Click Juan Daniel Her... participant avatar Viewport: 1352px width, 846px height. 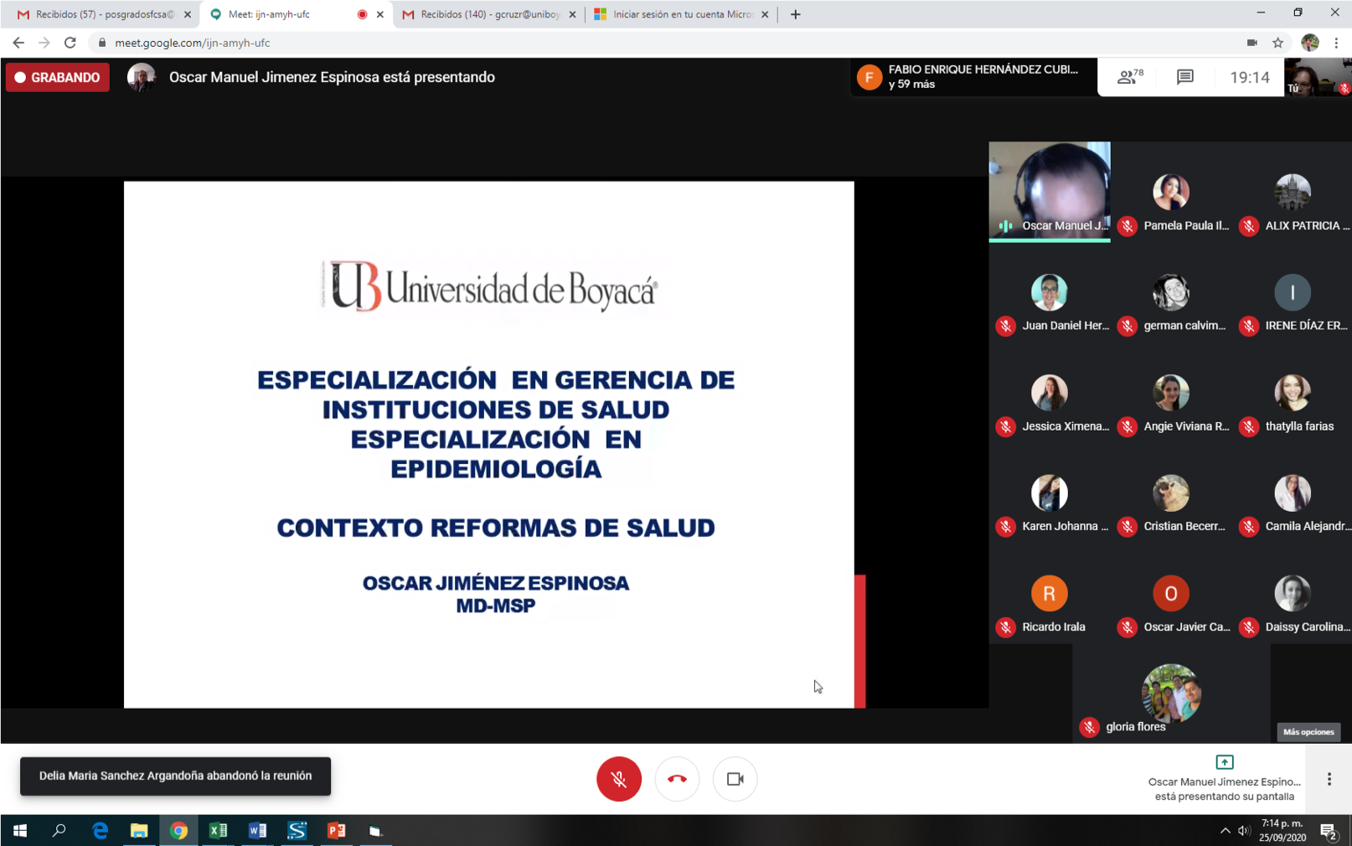tap(1049, 292)
